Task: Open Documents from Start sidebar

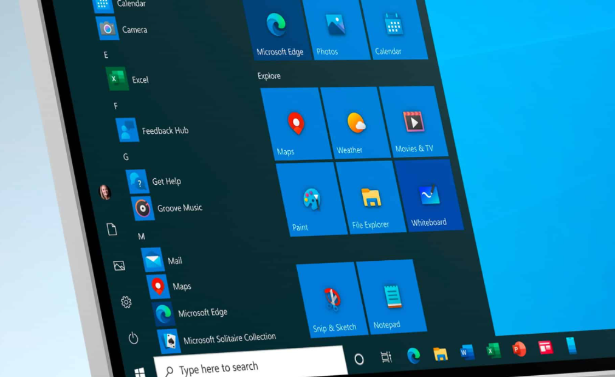Action: [x=112, y=229]
